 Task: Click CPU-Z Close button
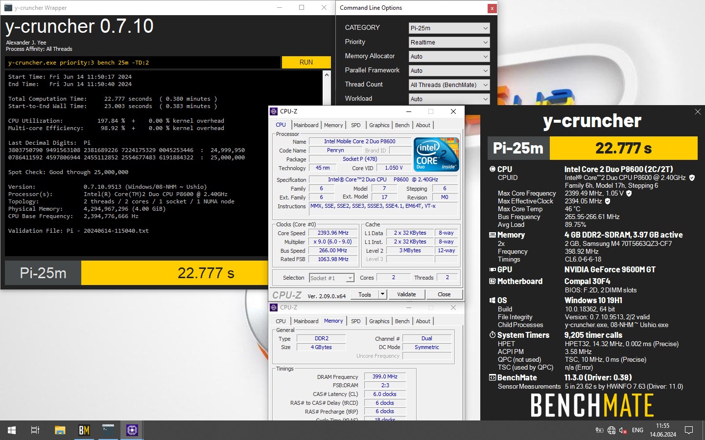(x=444, y=294)
